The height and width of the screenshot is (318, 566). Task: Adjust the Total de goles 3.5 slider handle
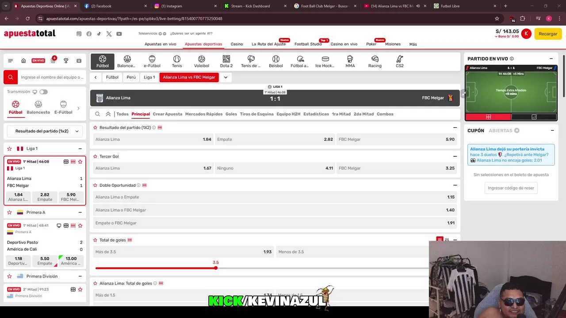click(x=216, y=268)
